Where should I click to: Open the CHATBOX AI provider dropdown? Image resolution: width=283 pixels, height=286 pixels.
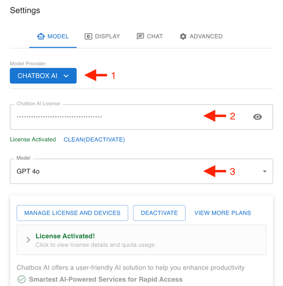pyautogui.click(x=43, y=76)
